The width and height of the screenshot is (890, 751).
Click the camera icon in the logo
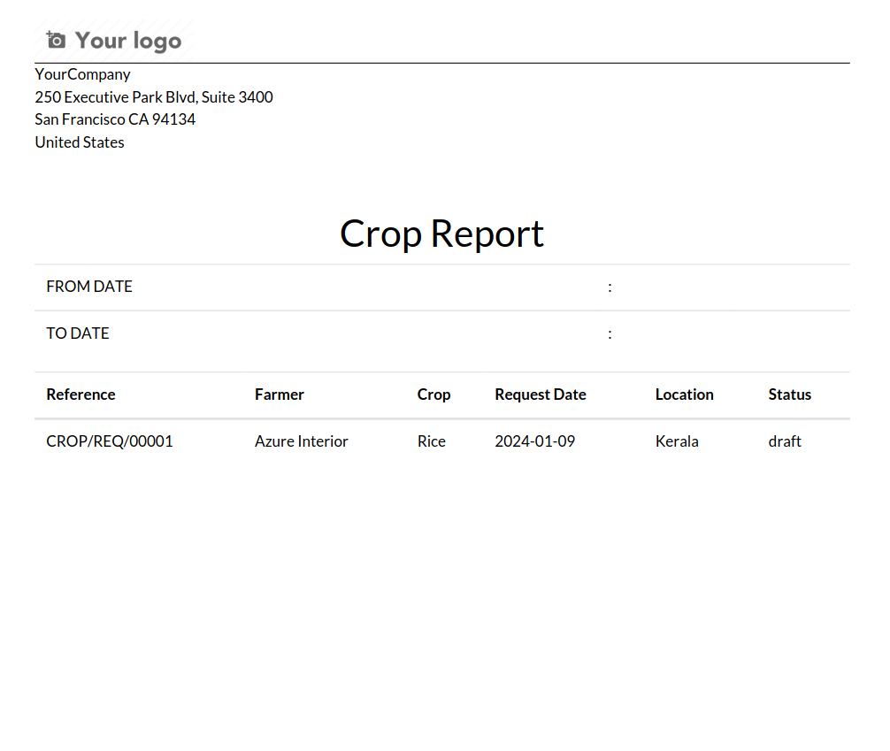coord(56,40)
